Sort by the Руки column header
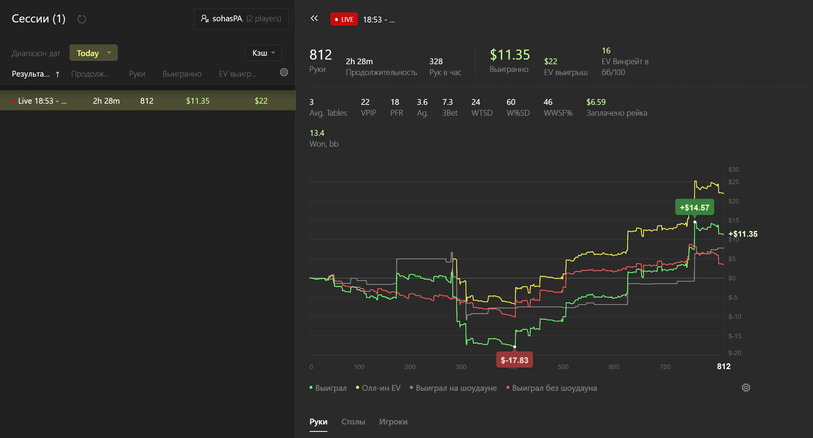Viewport: 813px width, 438px height. click(137, 74)
